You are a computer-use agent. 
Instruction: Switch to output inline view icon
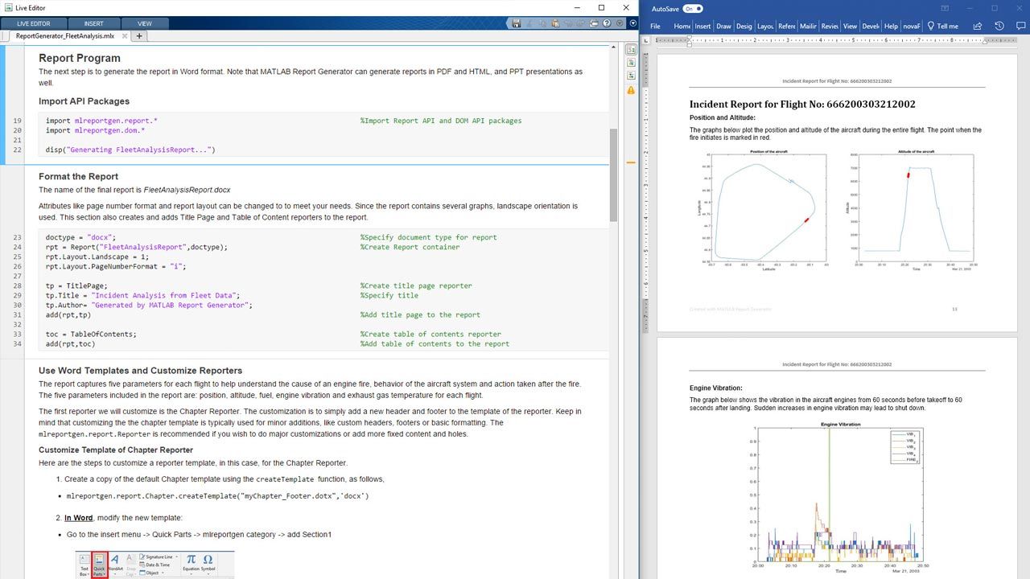coord(631,63)
